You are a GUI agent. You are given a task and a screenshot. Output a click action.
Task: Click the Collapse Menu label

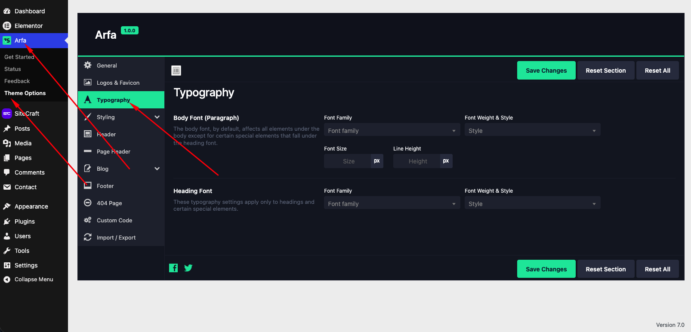click(34, 280)
